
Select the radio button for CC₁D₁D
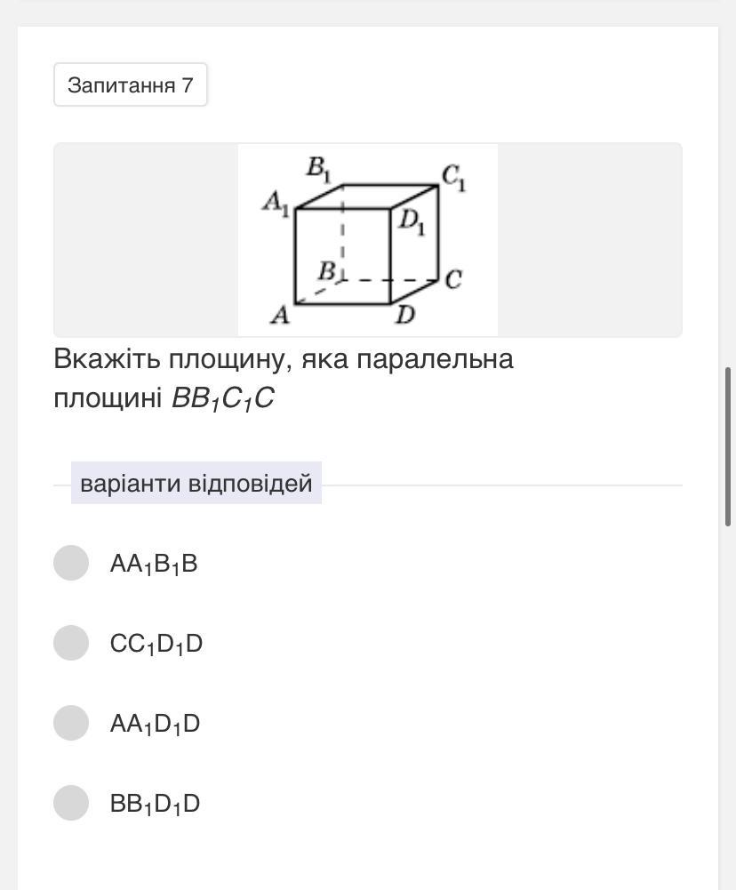pyautogui.click(x=71, y=643)
